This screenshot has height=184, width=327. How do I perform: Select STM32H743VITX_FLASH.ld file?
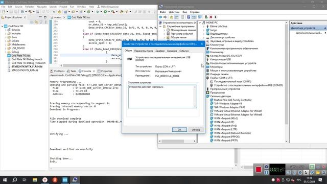click(x=27, y=66)
